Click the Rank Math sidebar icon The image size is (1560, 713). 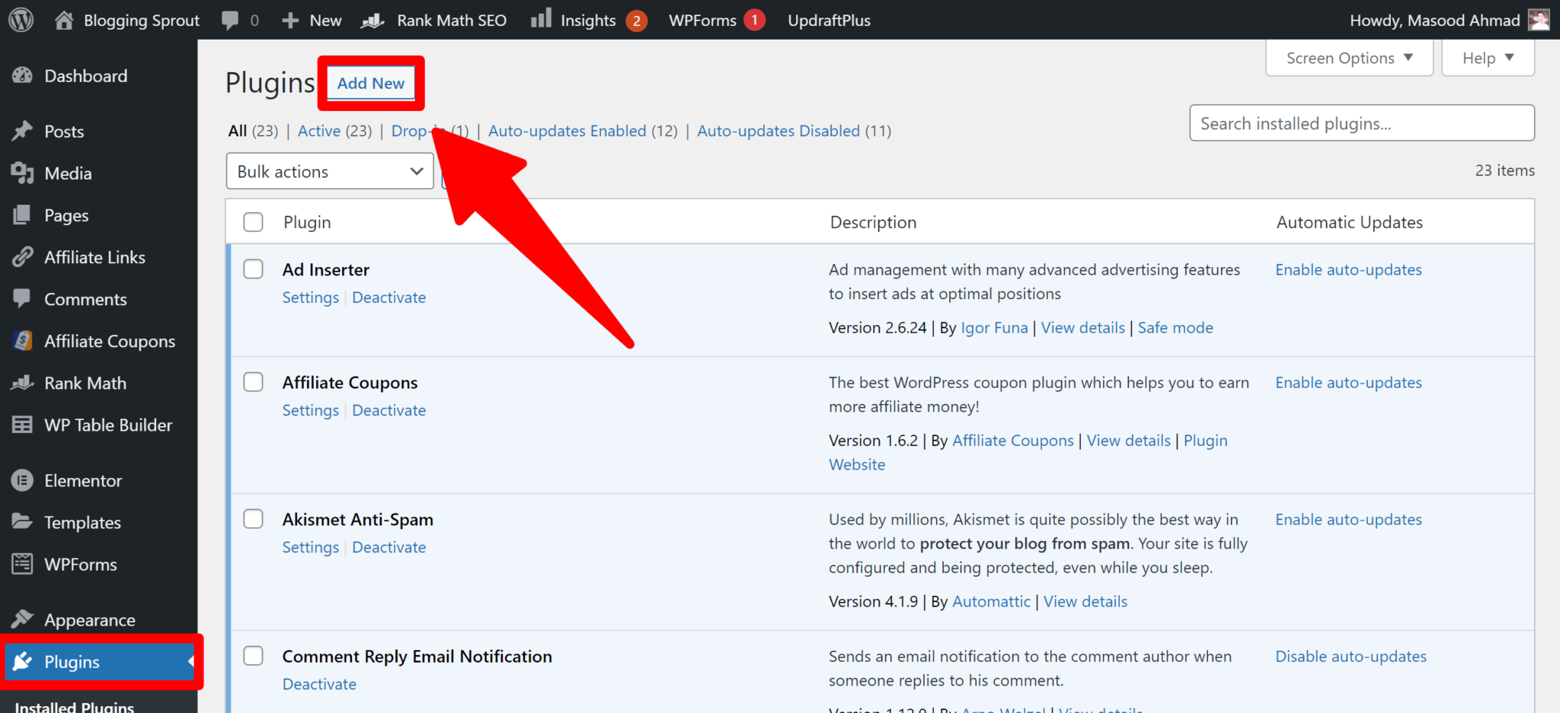pyautogui.click(x=23, y=383)
